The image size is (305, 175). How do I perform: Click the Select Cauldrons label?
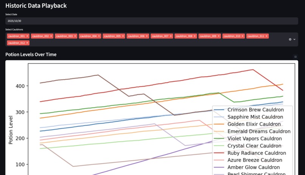14,29
